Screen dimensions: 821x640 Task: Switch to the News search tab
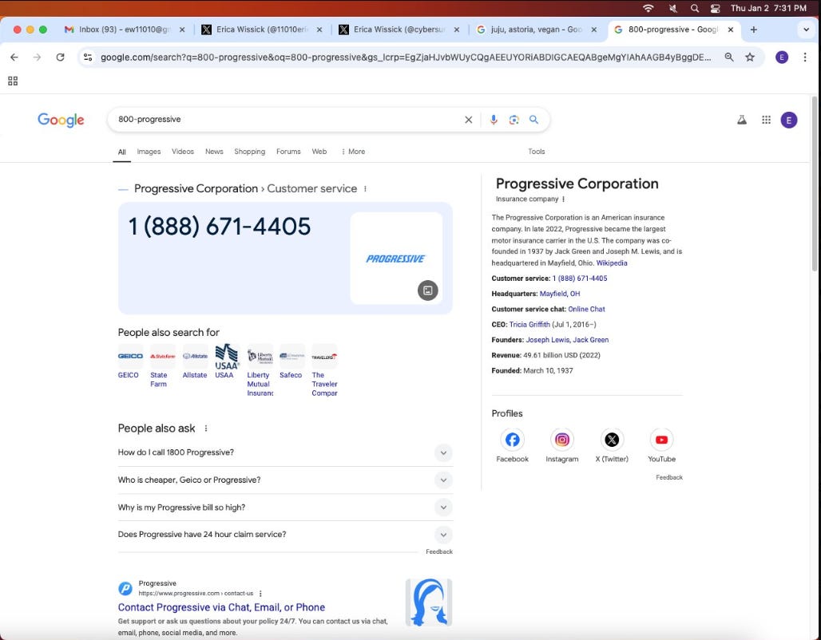point(214,152)
